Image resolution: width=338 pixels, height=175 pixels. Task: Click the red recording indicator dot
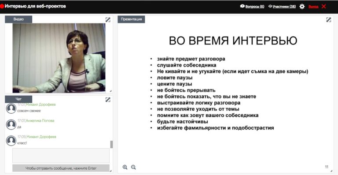[x=2, y=6]
